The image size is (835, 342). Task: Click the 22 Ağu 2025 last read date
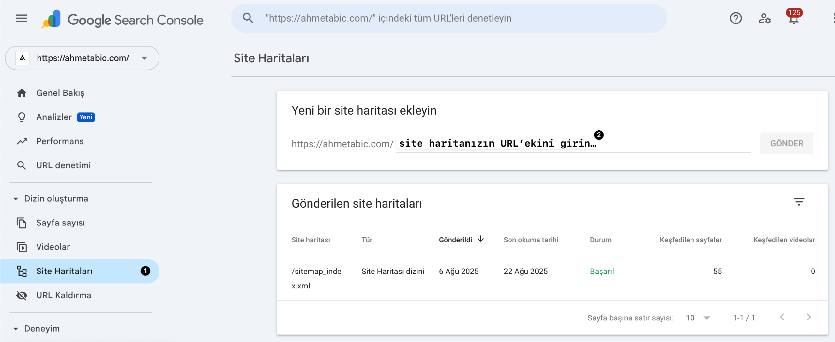[x=525, y=272]
